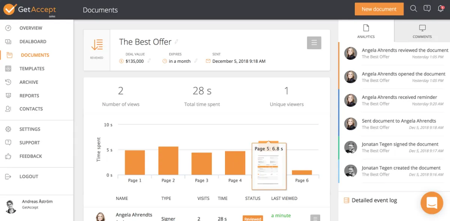Open Feedback in the sidebar
This screenshot has height=221, width=450.
(x=31, y=156)
